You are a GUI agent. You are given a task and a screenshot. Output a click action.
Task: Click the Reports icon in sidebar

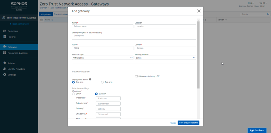(x=5, y=37)
